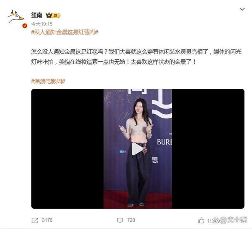This screenshot has height=229, width=252.
Task: Open the username 笙南 profile link
Action: click(x=37, y=15)
